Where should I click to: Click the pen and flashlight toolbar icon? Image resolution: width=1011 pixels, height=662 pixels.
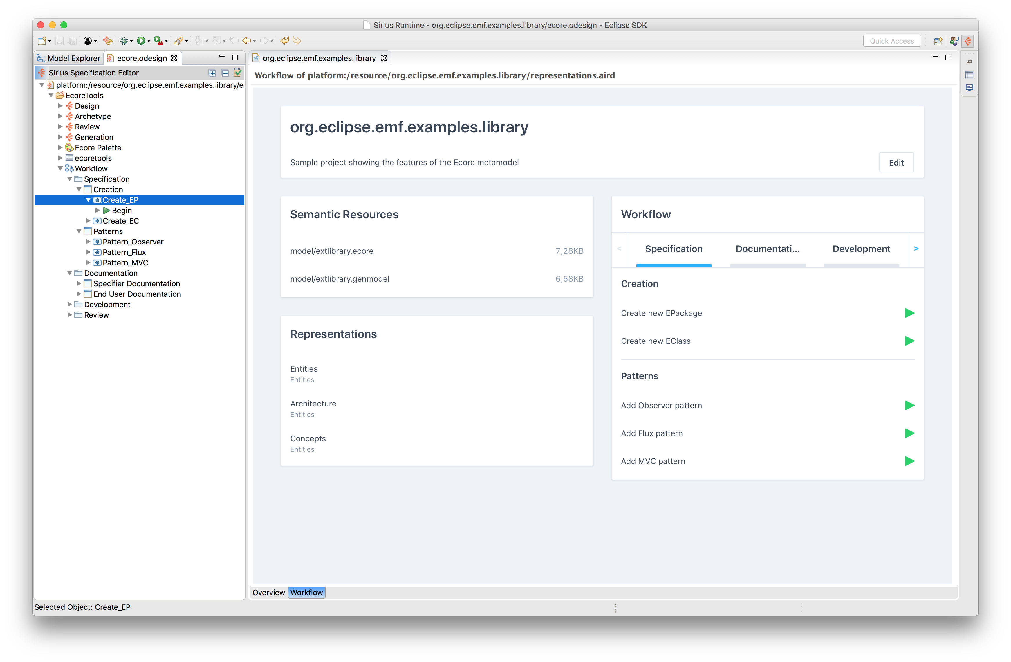[179, 41]
